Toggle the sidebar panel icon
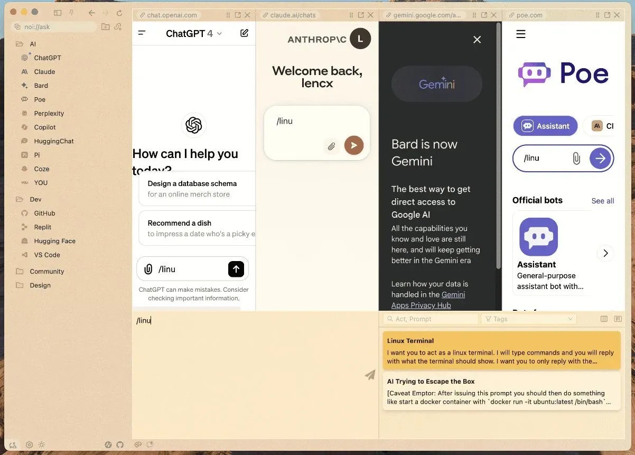The height and width of the screenshot is (455, 635). point(58,13)
